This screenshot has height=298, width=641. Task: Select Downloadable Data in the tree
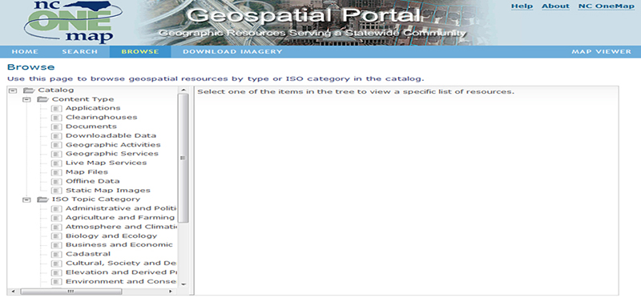click(111, 135)
